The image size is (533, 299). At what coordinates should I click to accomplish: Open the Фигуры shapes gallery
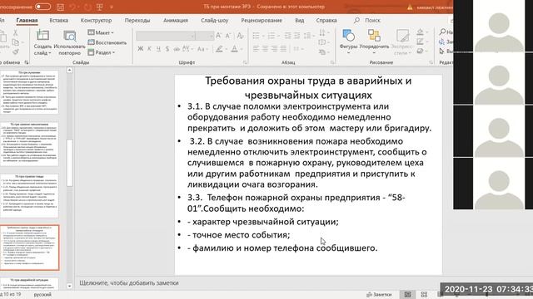348,42
